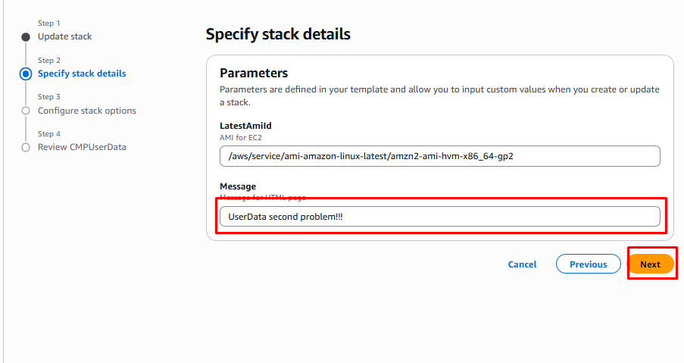Image resolution: width=684 pixels, height=363 pixels.
Task: Click into the Message text field
Action: (439, 217)
